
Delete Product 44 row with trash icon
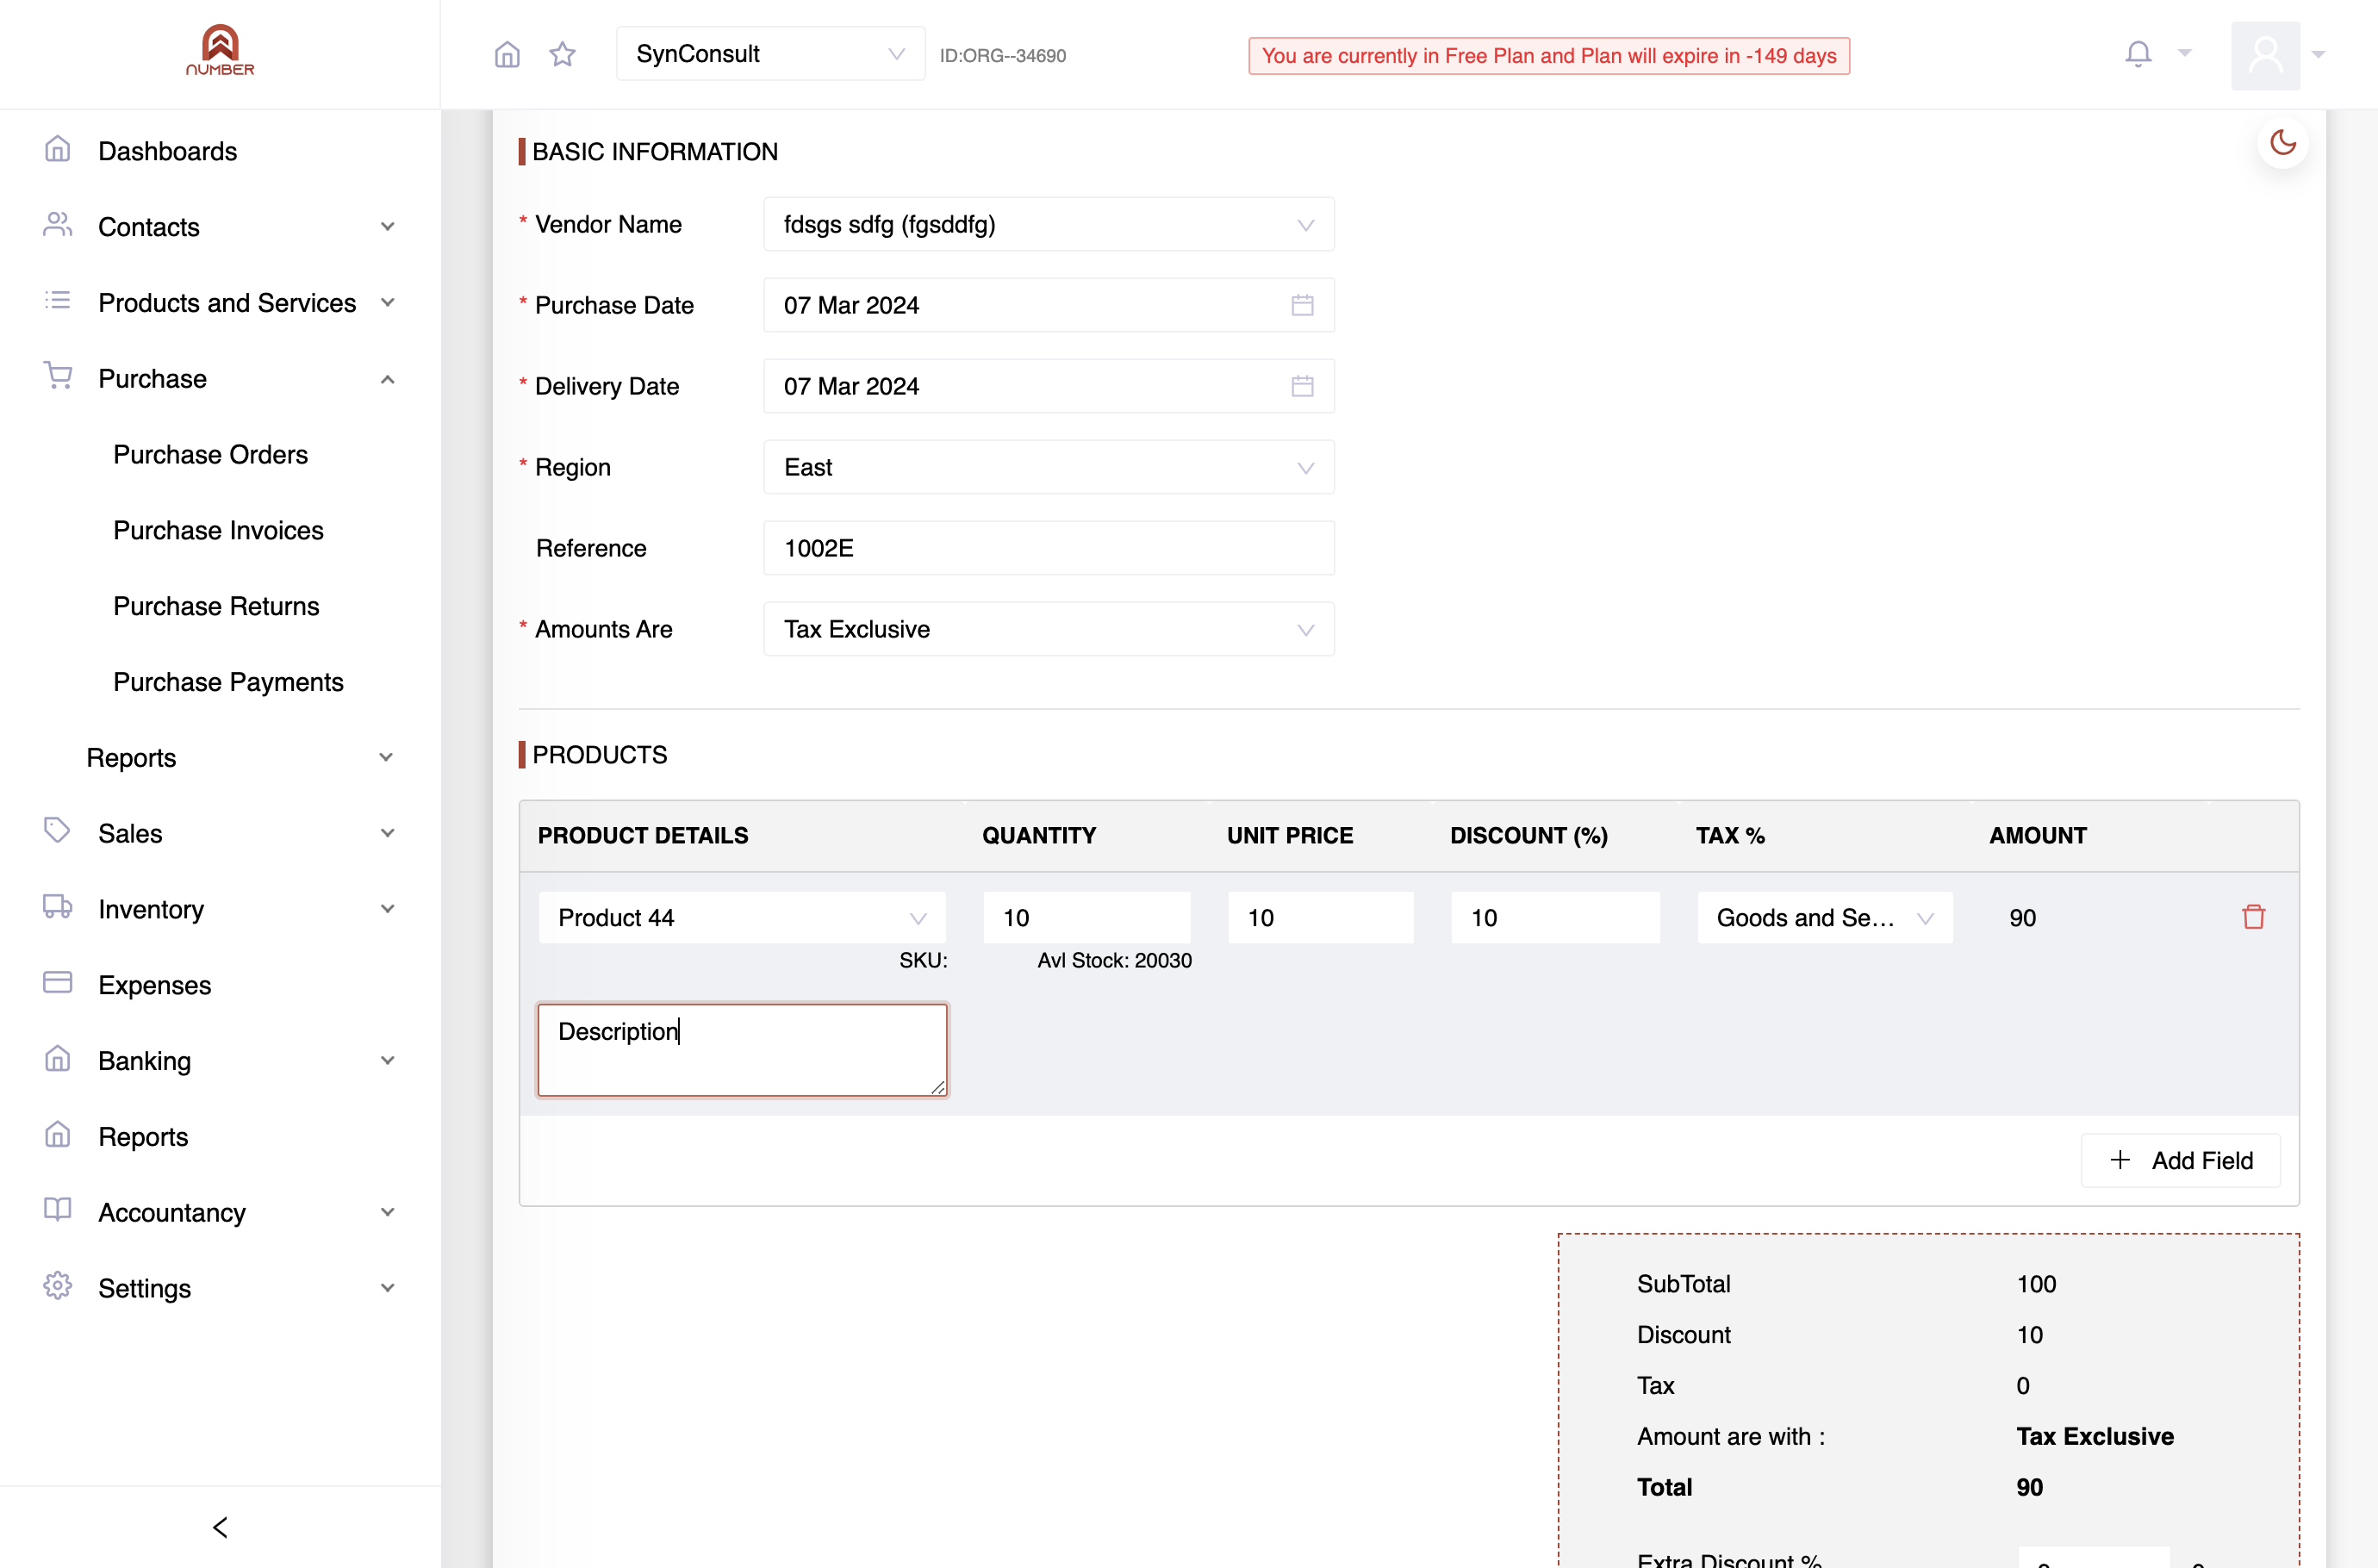[2253, 917]
